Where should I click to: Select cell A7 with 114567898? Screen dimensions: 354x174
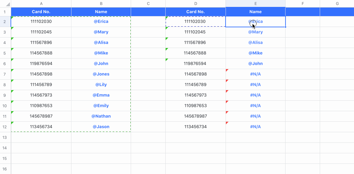coord(41,74)
